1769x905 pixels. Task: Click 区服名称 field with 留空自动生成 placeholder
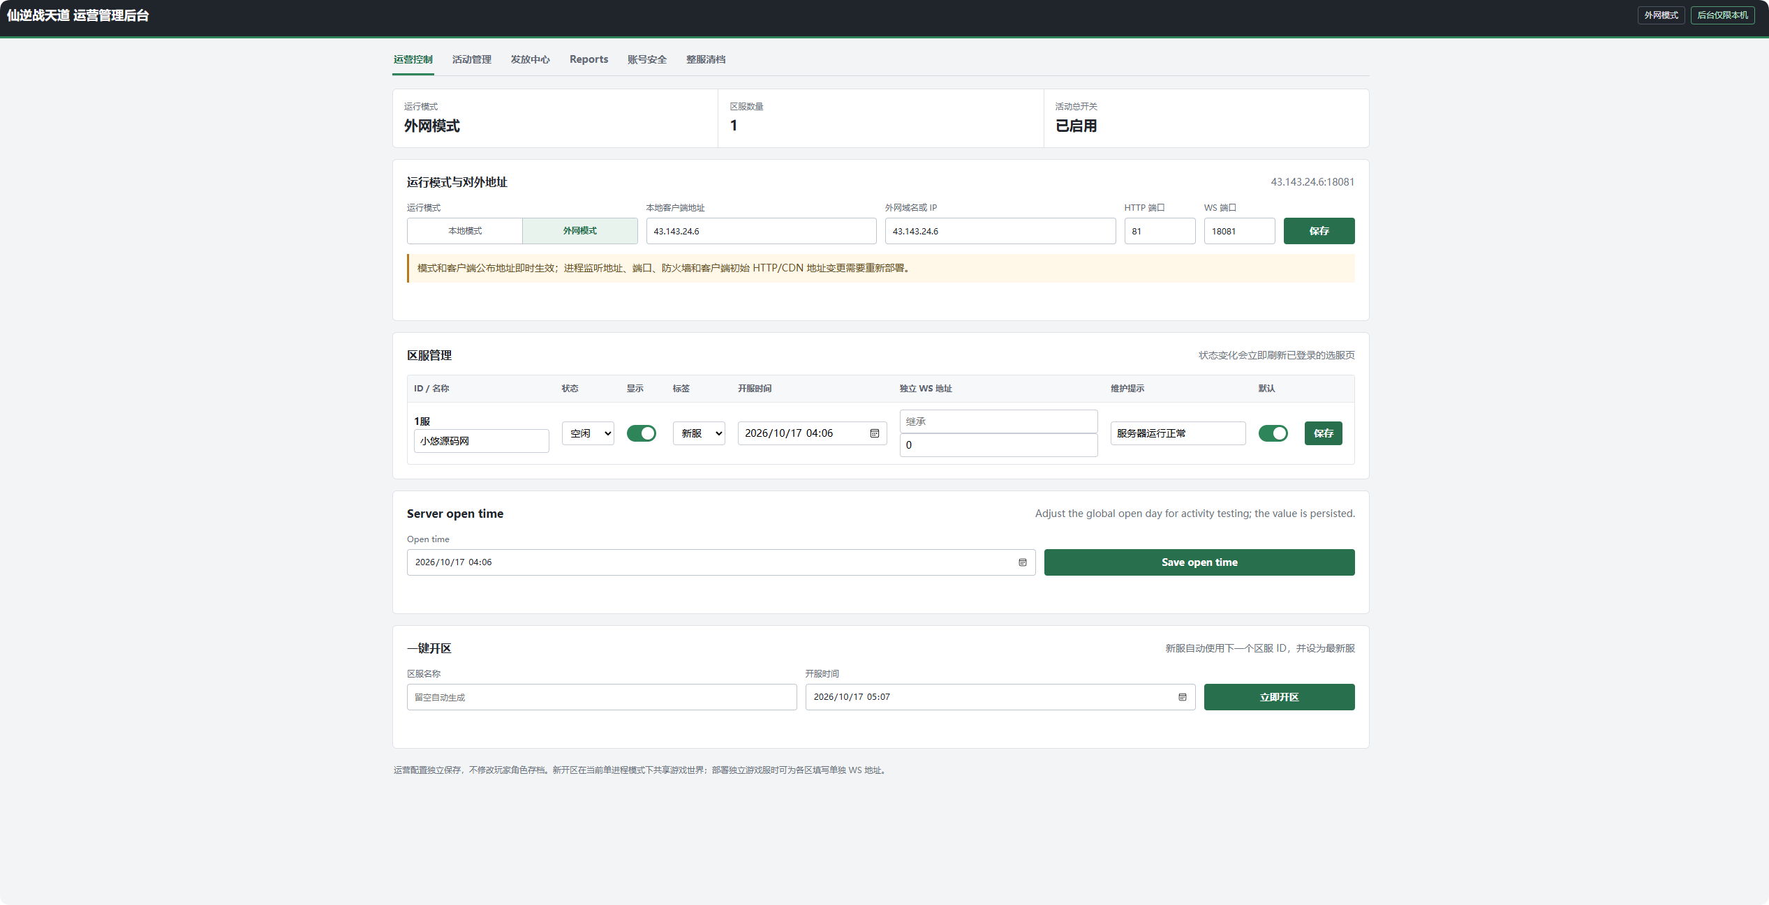tap(602, 697)
